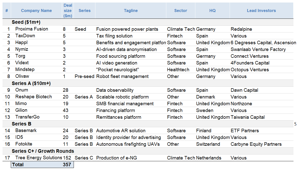
Task: Click the AI video generation tagline
Action: point(117,63)
